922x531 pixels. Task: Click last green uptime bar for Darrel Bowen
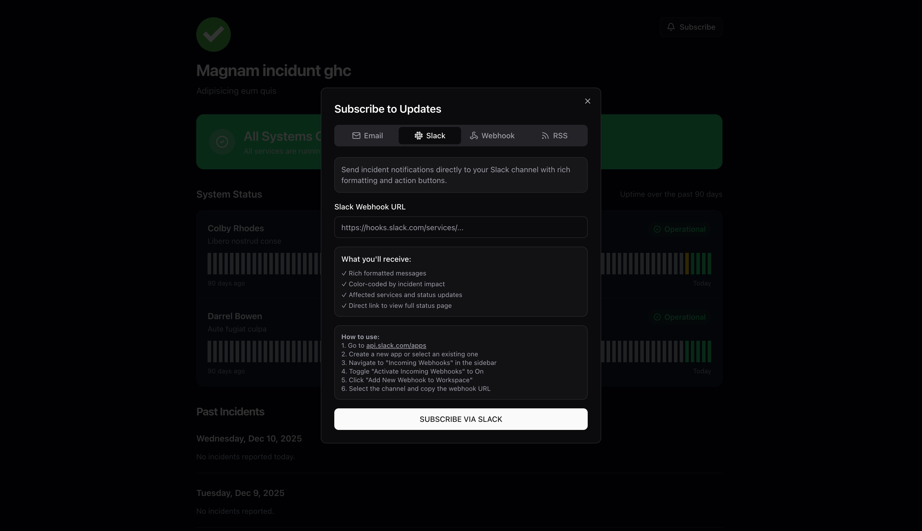tap(709, 351)
